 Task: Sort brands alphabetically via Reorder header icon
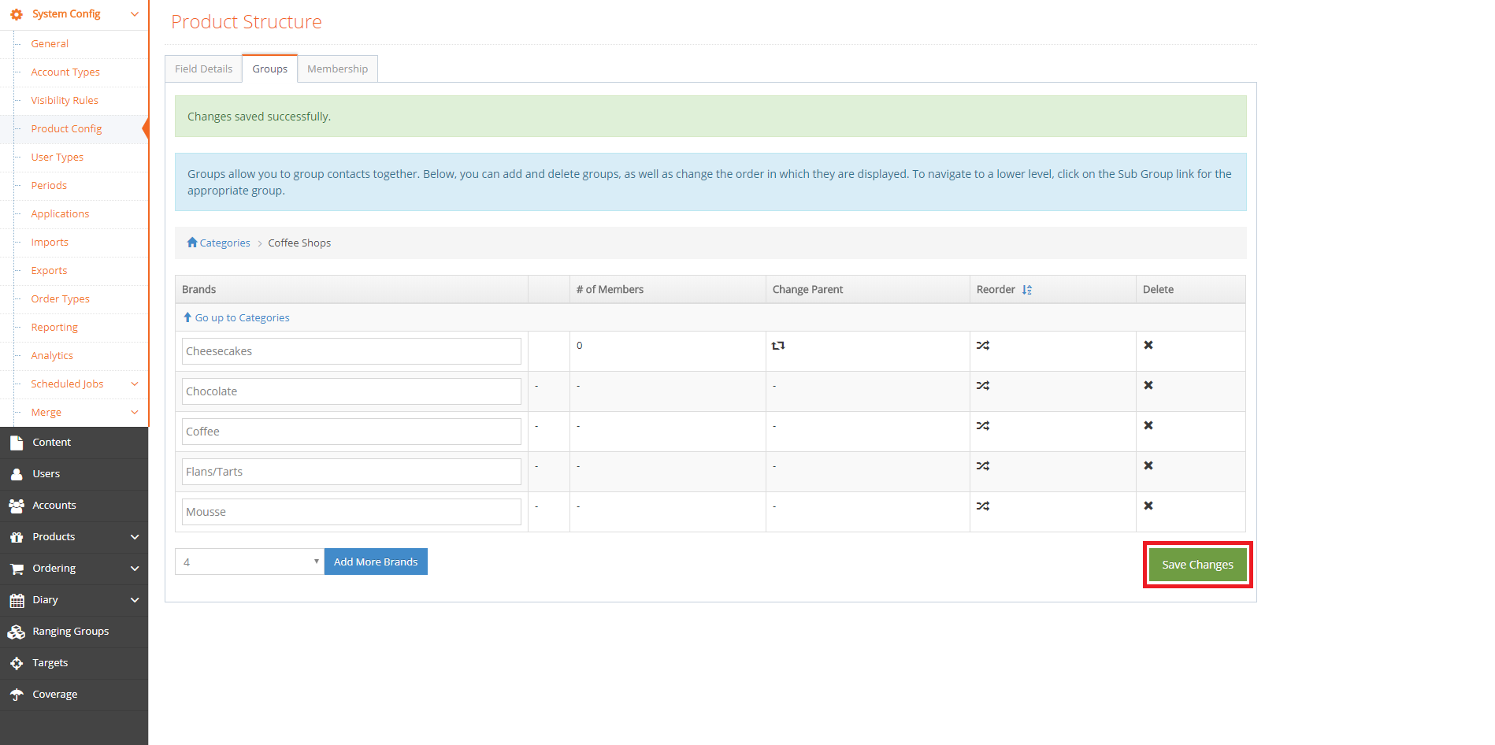(1027, 290)
